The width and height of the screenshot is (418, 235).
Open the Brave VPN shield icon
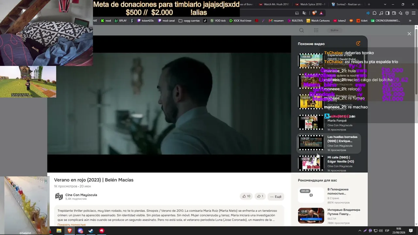(x=407, y=13)
